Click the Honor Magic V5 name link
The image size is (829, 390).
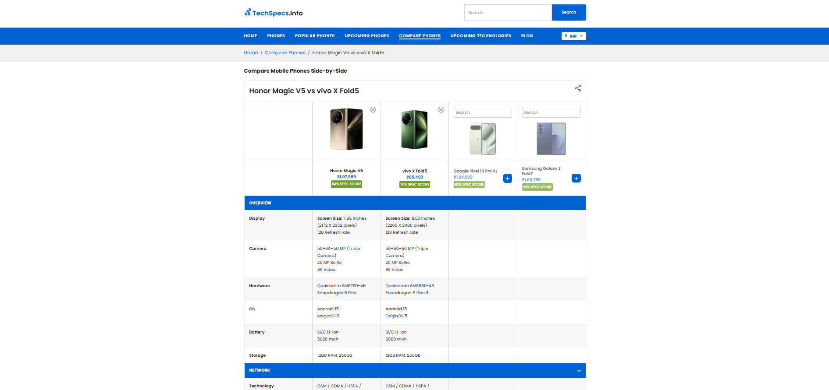346,171
